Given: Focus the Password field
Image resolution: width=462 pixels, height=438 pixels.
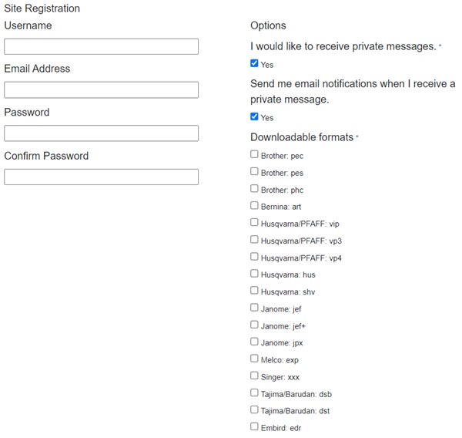Looking at the screenshot, I should (101, 133).
